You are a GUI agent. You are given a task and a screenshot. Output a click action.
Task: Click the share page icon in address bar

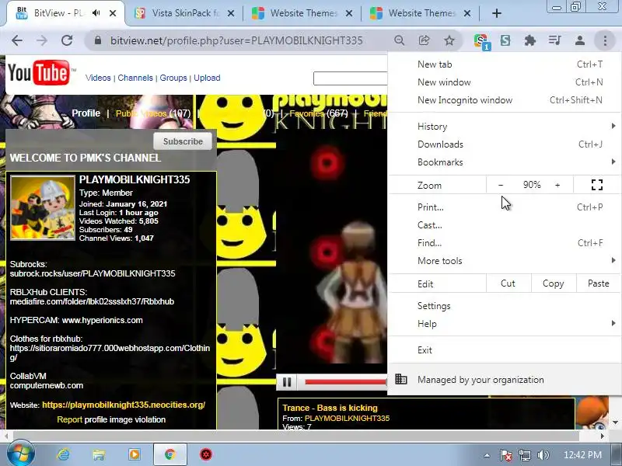[424, 40]
